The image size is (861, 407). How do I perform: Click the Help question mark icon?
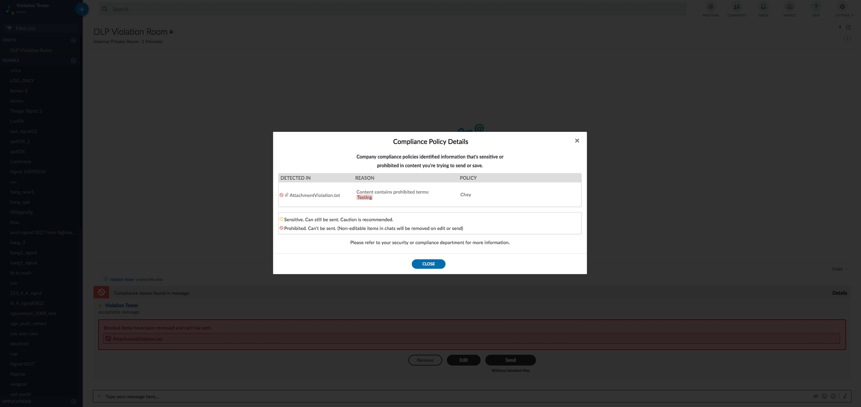(816, 7)
